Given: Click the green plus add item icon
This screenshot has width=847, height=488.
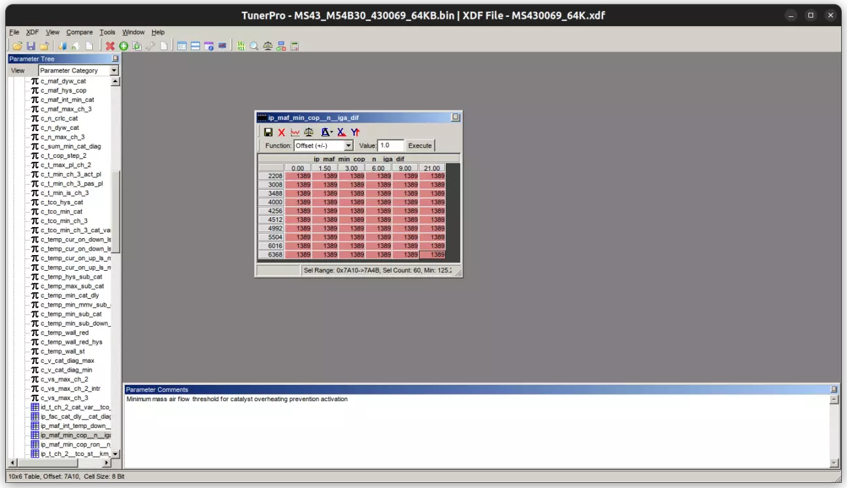Looking at the screenshot, I should click(x=123, y=46).
